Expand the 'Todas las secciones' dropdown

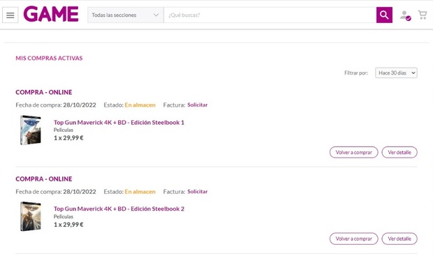pyautogui.click(x=126, y=15)
